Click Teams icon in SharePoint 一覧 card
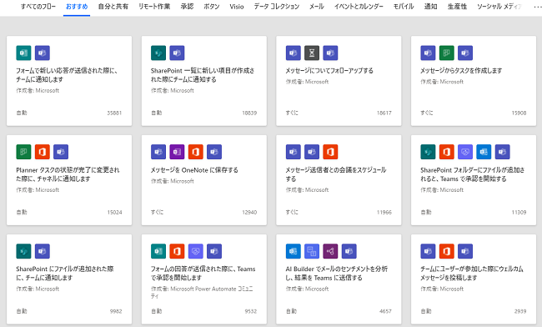The height and width of the screenshot is (327, 542). 177,53
